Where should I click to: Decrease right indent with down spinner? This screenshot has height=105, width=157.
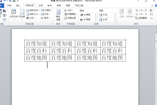click(96, 20)
